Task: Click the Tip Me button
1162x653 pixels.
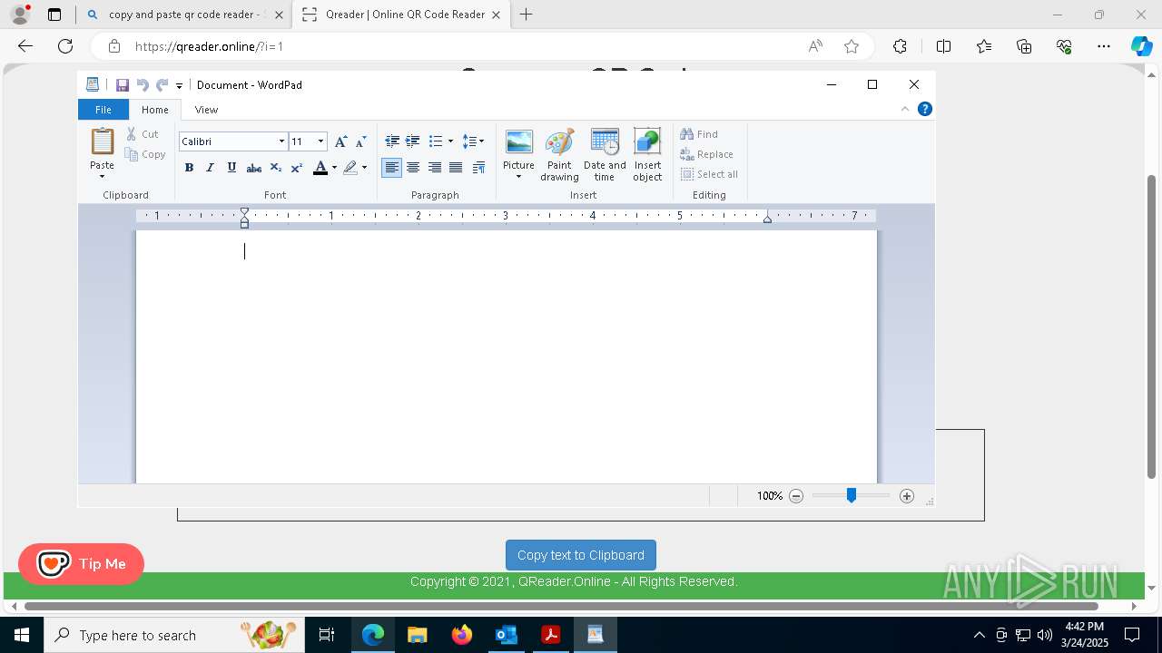Action: click(81, 564)
